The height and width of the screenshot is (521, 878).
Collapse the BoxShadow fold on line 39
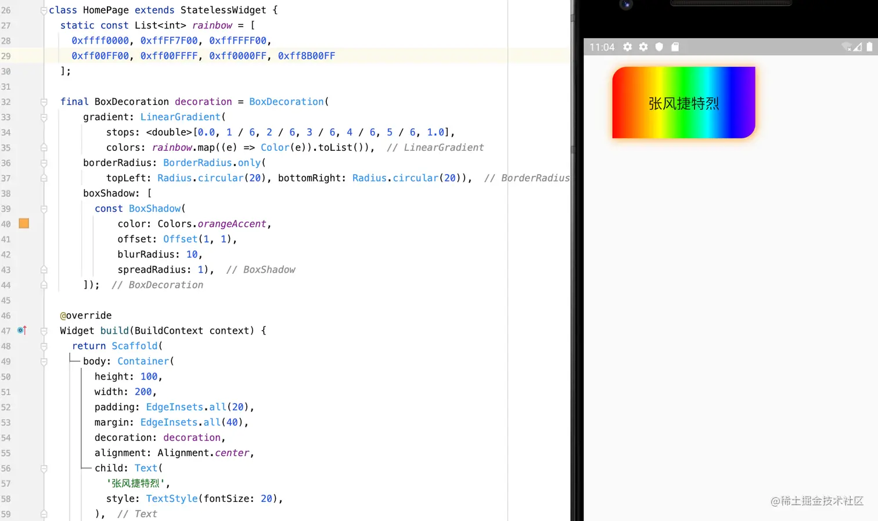pyautogui.click(x=44, y=209)
